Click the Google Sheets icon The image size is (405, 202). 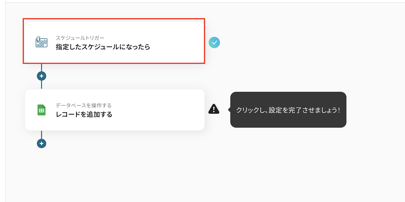pos(42,110)
